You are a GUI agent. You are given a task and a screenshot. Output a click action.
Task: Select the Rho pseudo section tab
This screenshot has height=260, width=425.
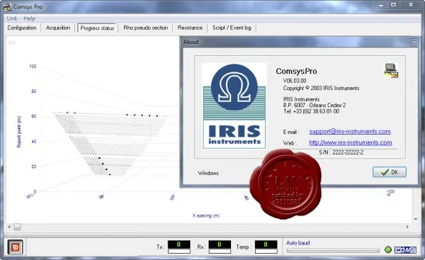(145, 28)
